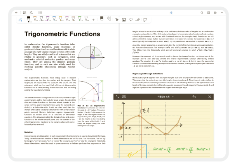Select the peach highlighter pen
Viewport: 237px width, 168px height.
point(73,19)
